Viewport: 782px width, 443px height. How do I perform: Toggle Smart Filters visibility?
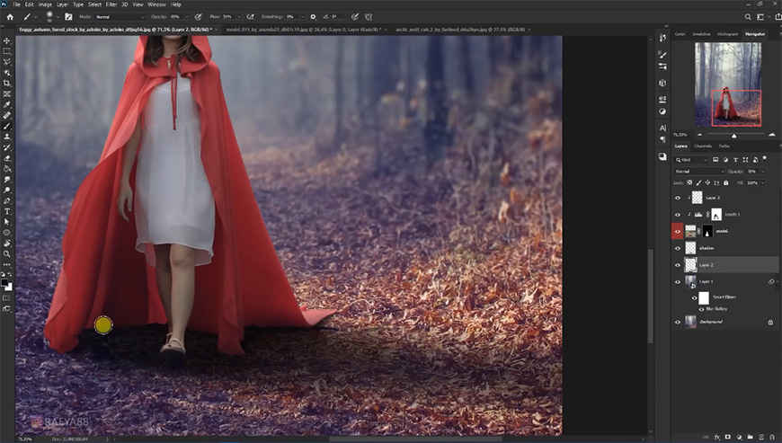pos(694,298)
